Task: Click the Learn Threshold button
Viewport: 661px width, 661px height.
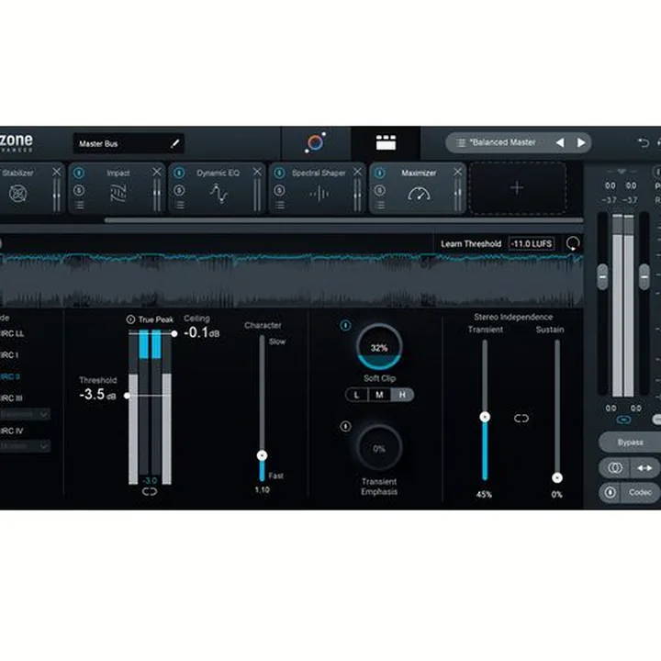Action: point(471,244)
